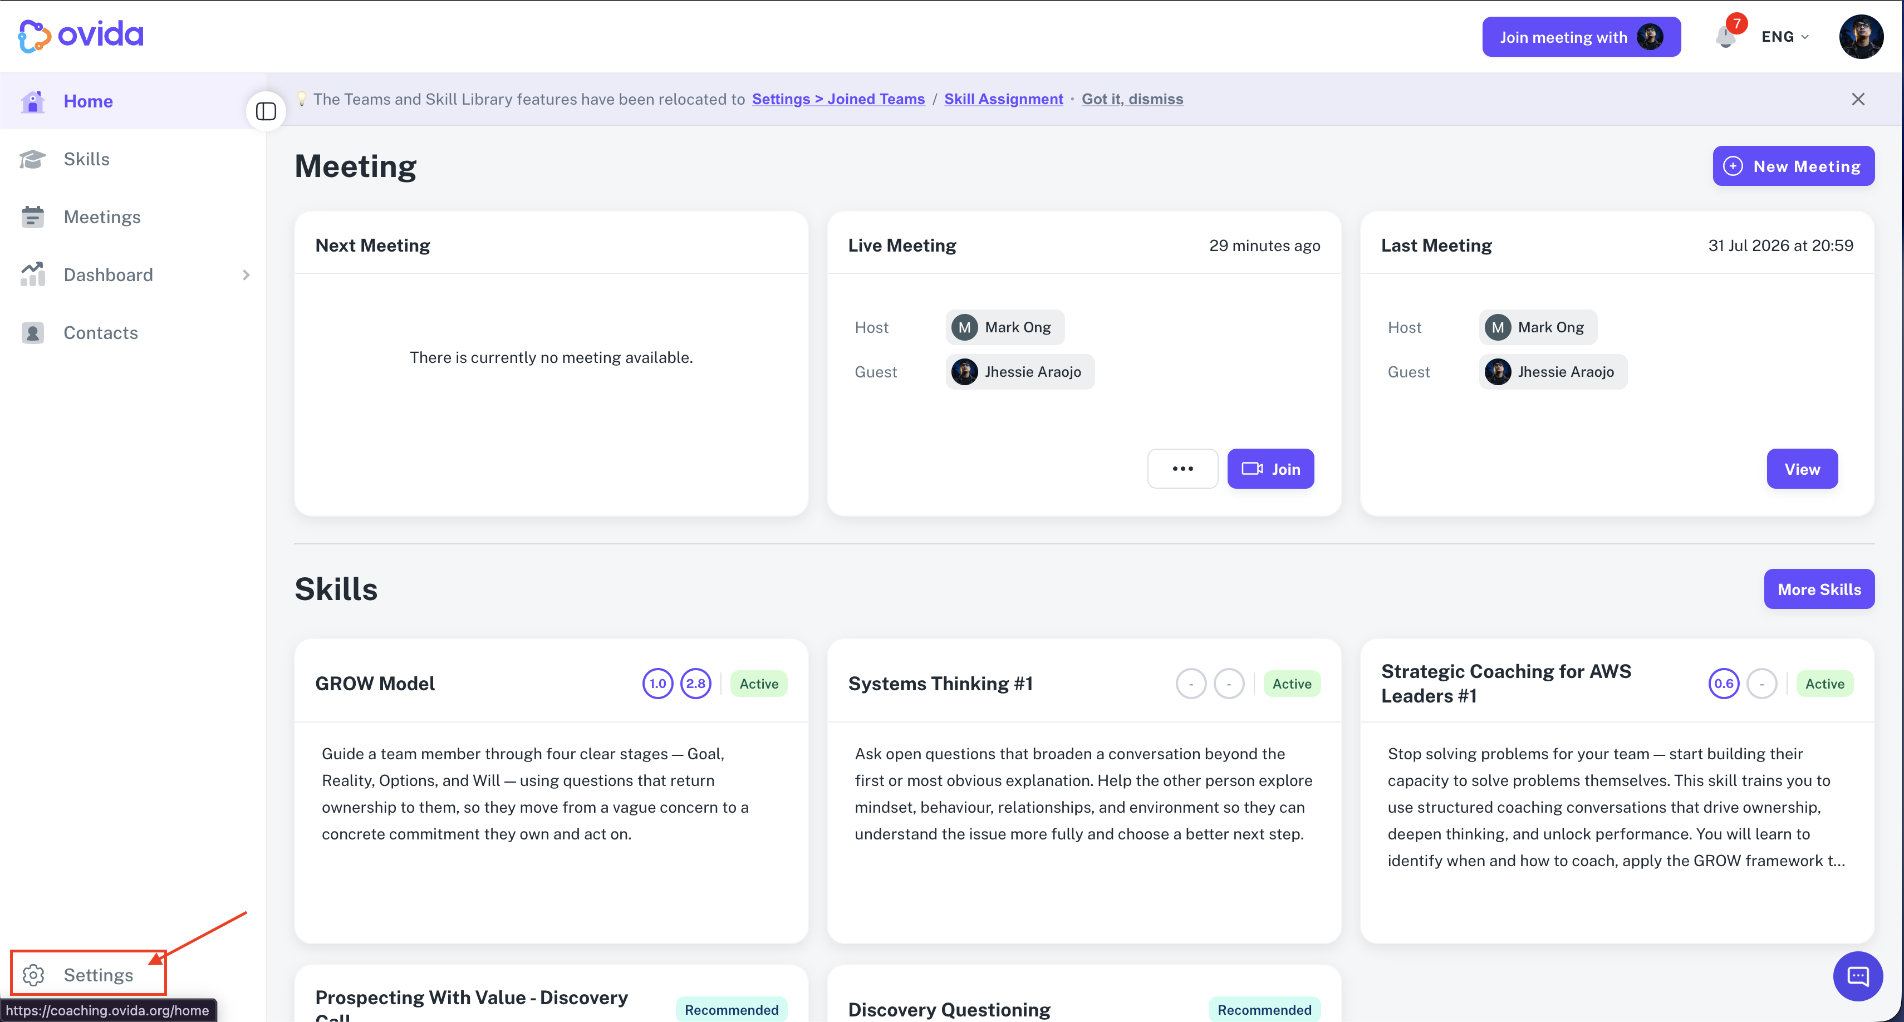This screenshot has height=1022, width=1904.
Task: Open the Systems Thinking #1 skill title
Action: pyautogui.click(x=940, y=684)
